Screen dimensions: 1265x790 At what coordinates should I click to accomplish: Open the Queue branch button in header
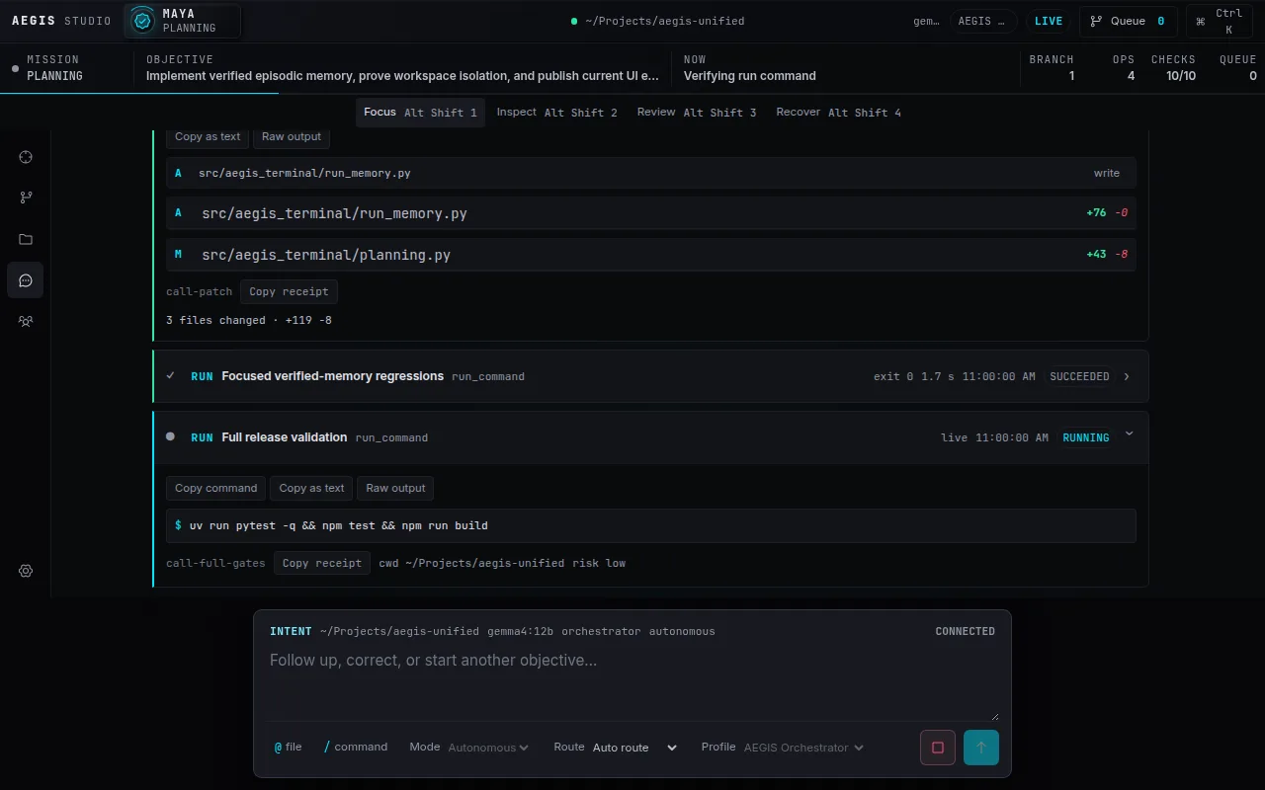(x=1129, y=21)
